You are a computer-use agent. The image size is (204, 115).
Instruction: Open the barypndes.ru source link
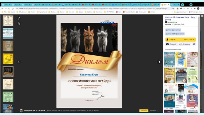coord(172,22)
